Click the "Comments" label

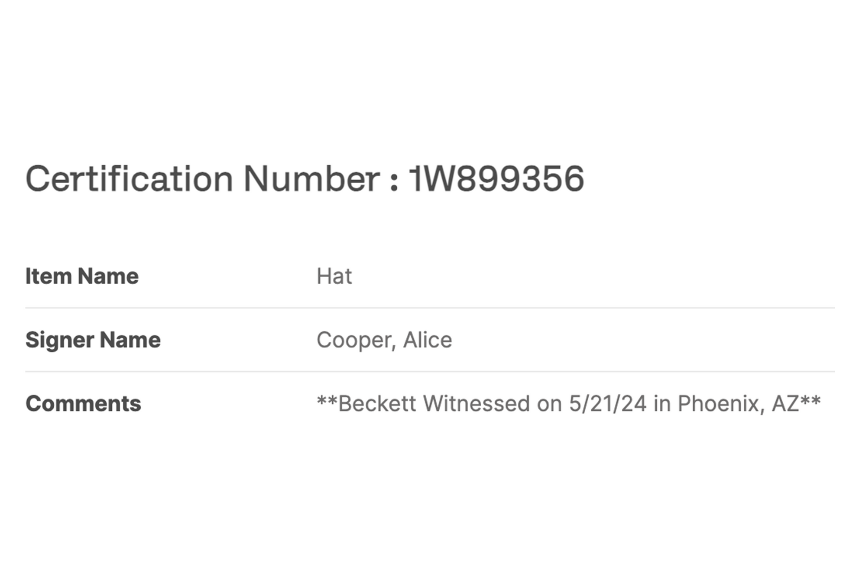click(83, 403)
